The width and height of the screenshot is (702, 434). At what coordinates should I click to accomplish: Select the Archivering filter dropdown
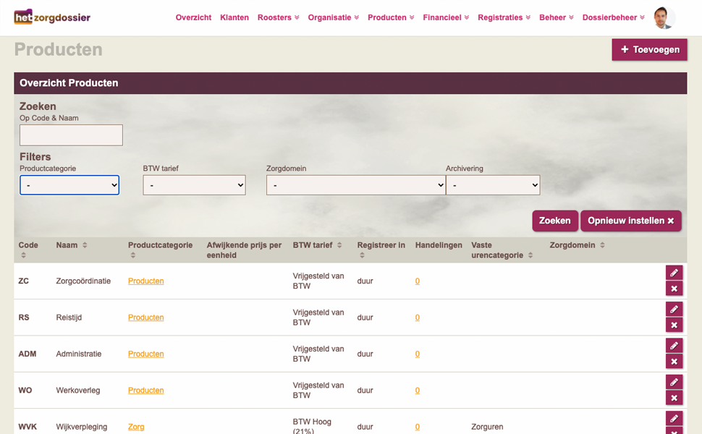pos(493,185)
